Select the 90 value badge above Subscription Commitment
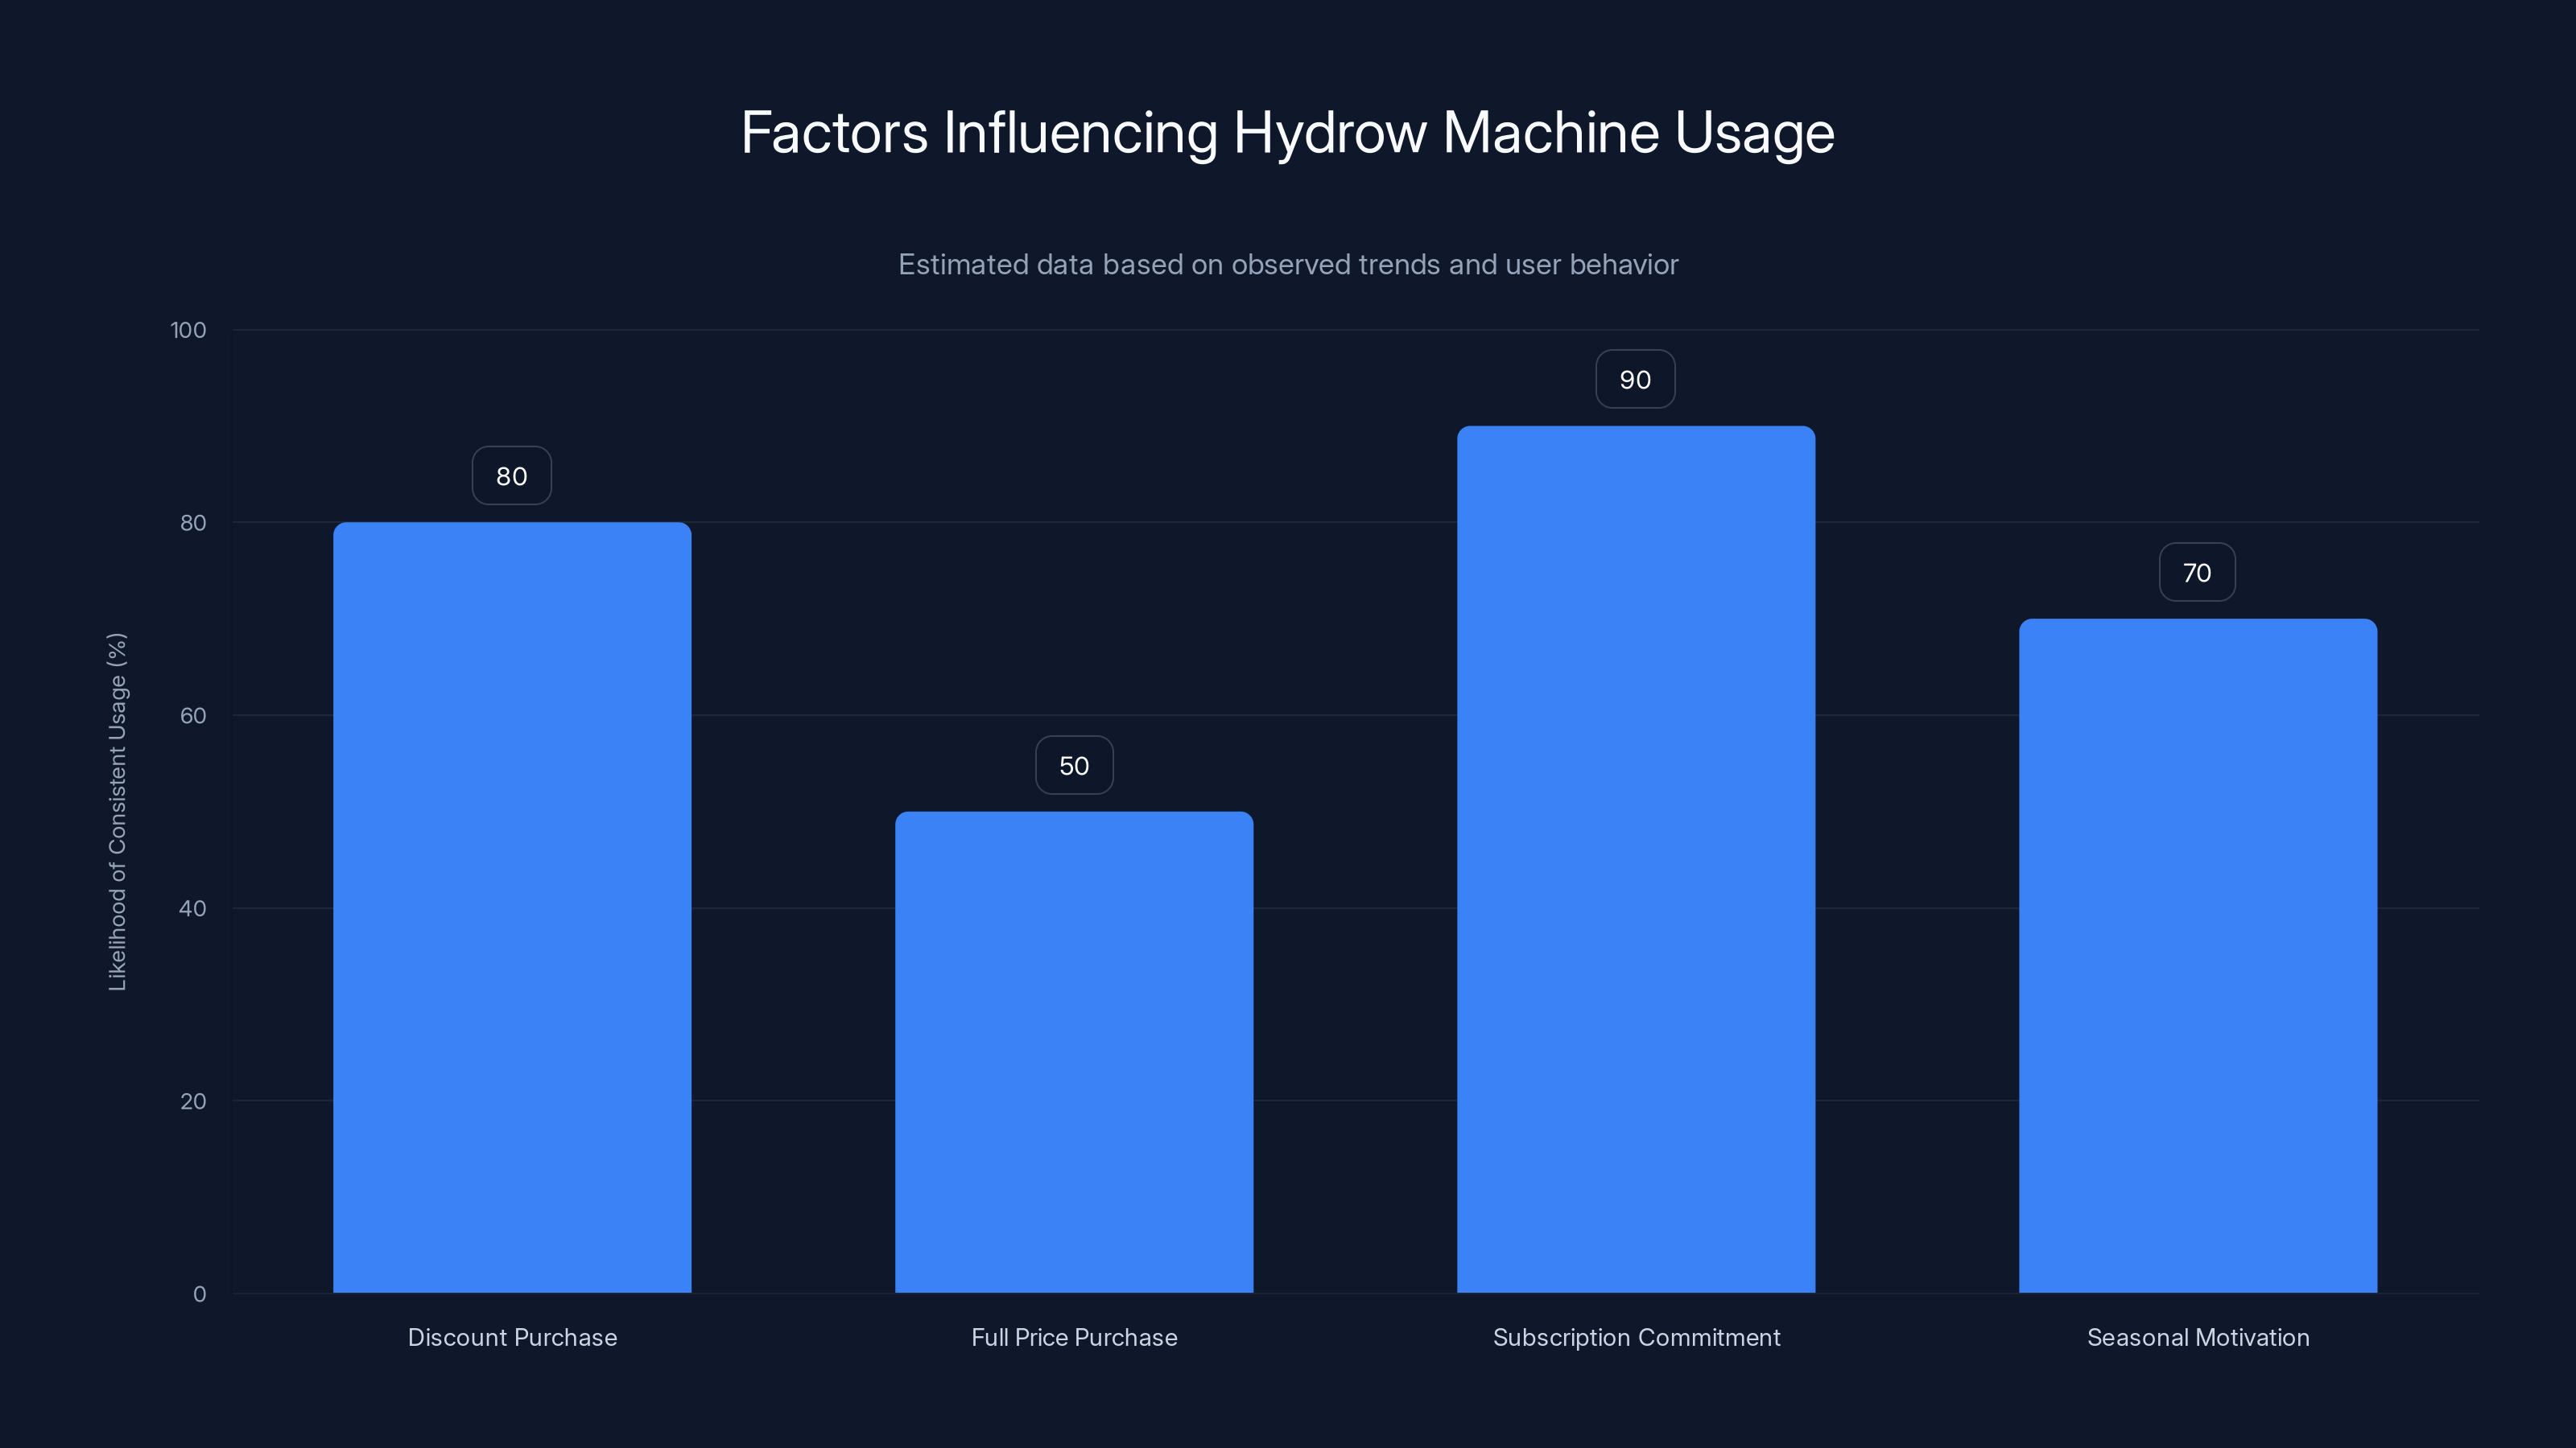 (1636, 379)
